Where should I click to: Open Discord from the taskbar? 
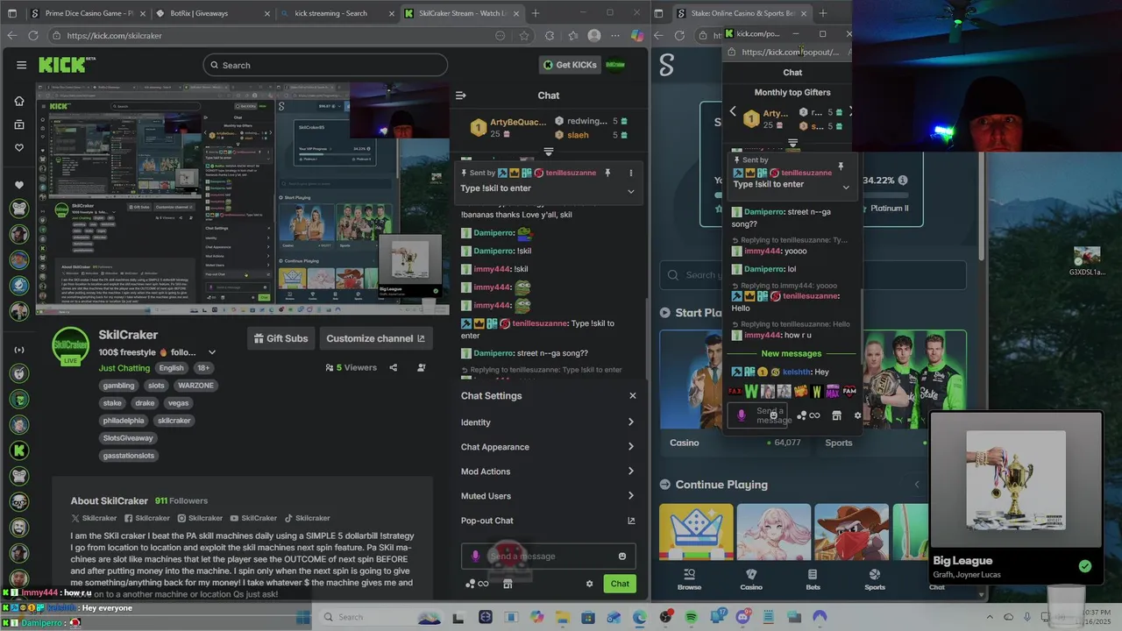tap(743, 617)
